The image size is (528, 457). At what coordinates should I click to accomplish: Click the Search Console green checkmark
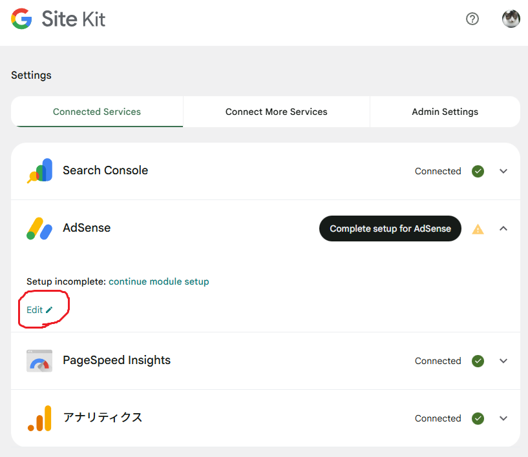pyautogui.click(x=478, y=171)
